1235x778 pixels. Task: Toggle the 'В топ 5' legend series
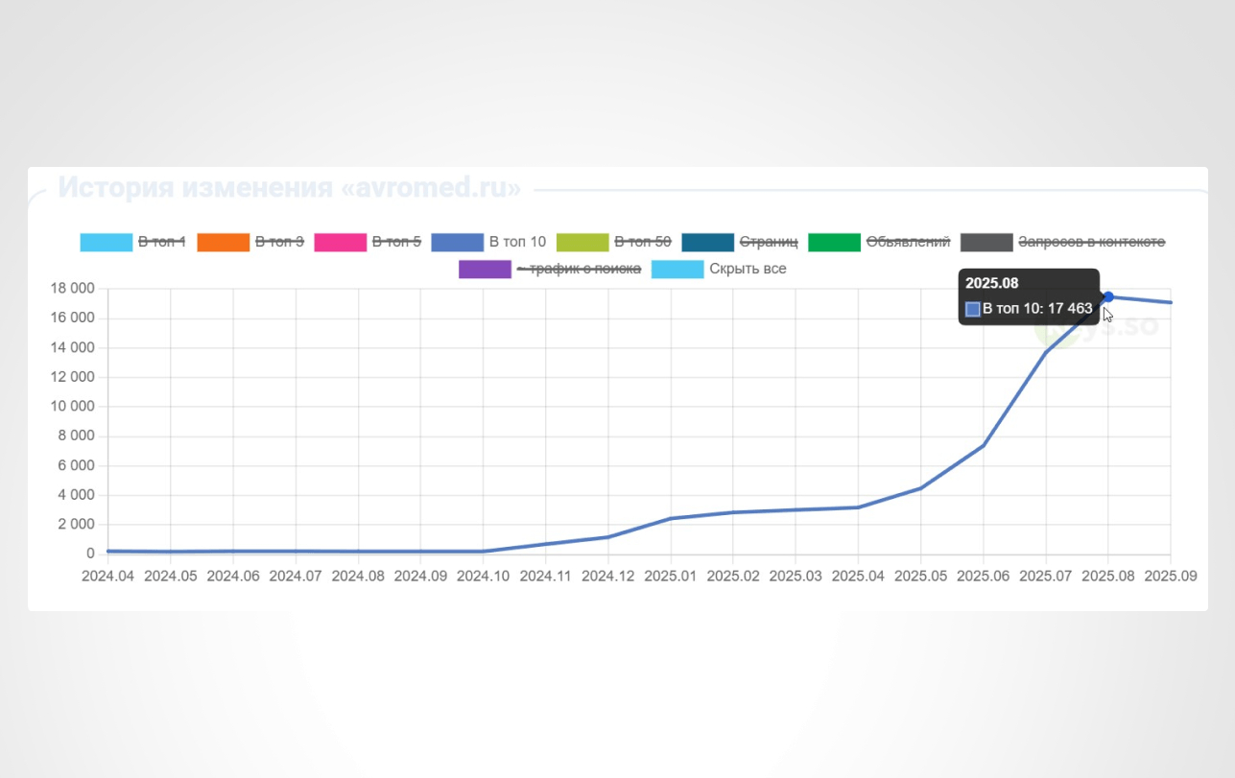(x=396, y=242)
